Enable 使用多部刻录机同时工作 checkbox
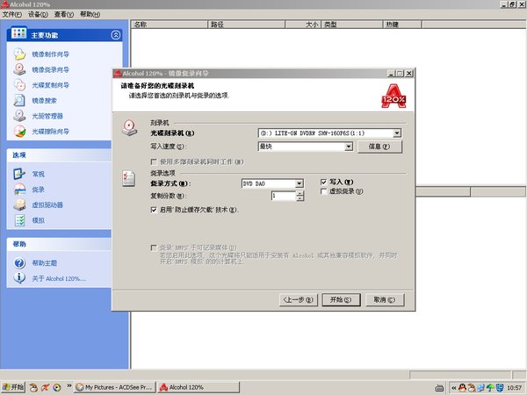527x395 pixels. (x=154, y=162)
